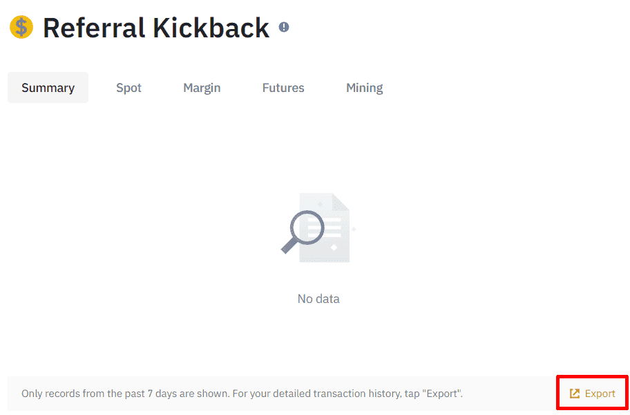630x415 pixels.
Task: Select the Summary tab
Action: coord(48,88)
